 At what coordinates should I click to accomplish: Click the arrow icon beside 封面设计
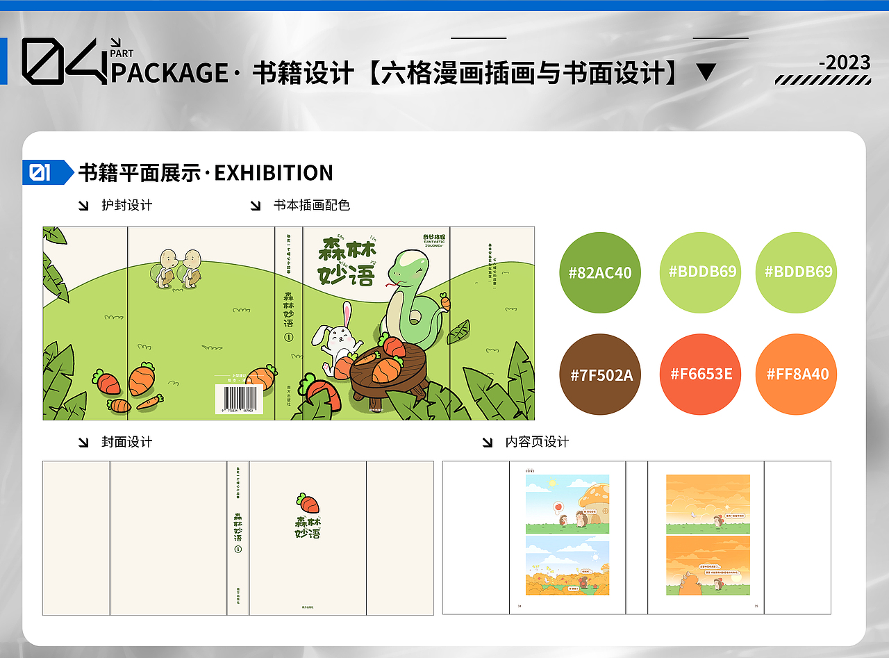[x=83, y=442]
